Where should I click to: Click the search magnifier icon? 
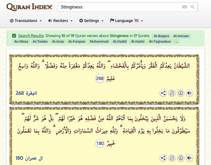193,7
